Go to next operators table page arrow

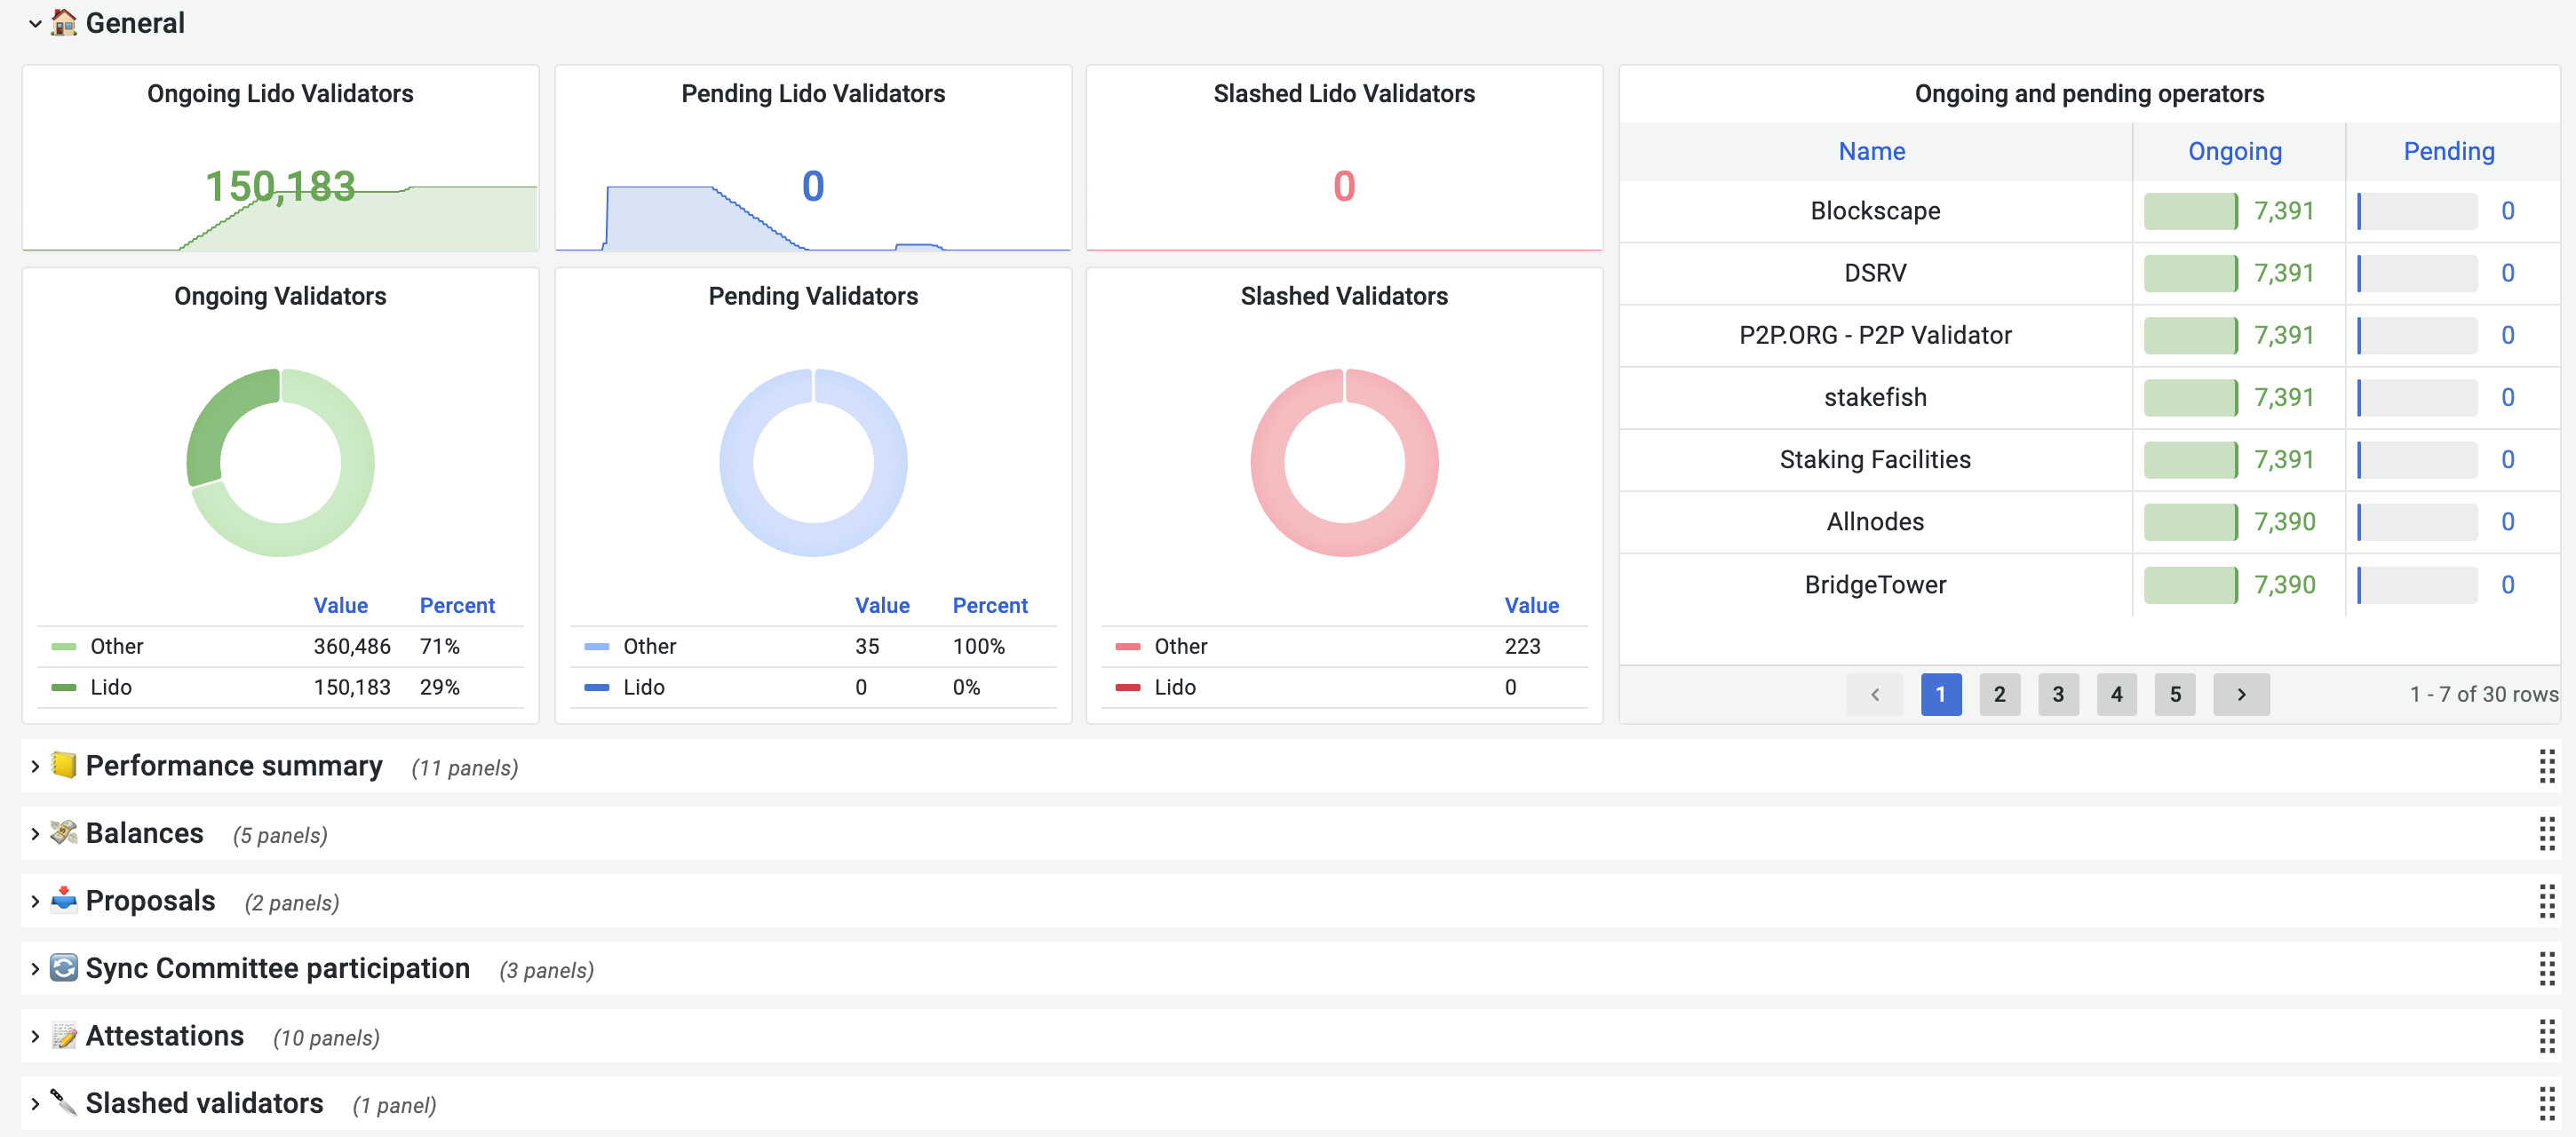pos(2240,694)
